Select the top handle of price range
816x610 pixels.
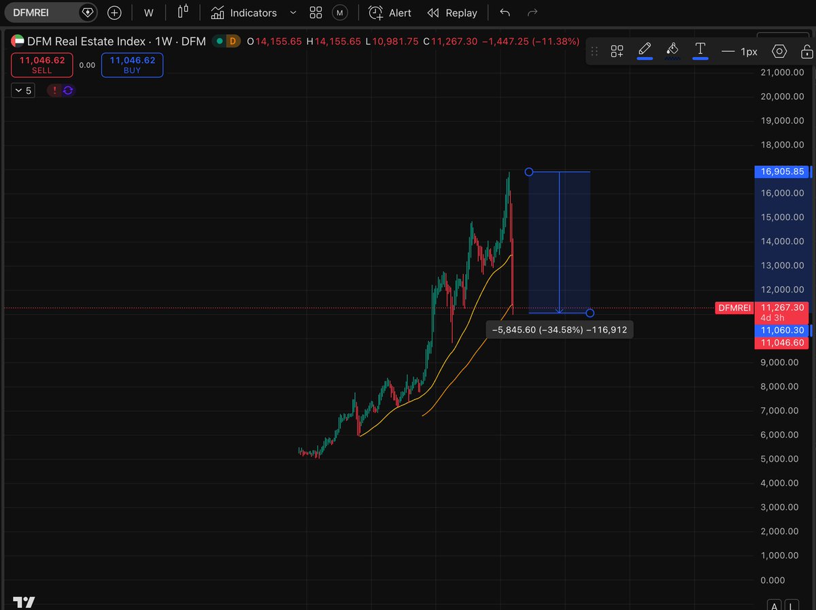529,172
